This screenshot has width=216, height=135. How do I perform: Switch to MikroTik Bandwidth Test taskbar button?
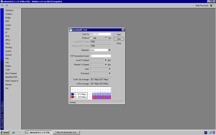[66, 133]
